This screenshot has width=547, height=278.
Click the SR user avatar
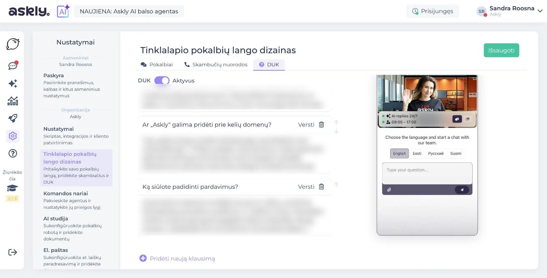coord(481,11)
